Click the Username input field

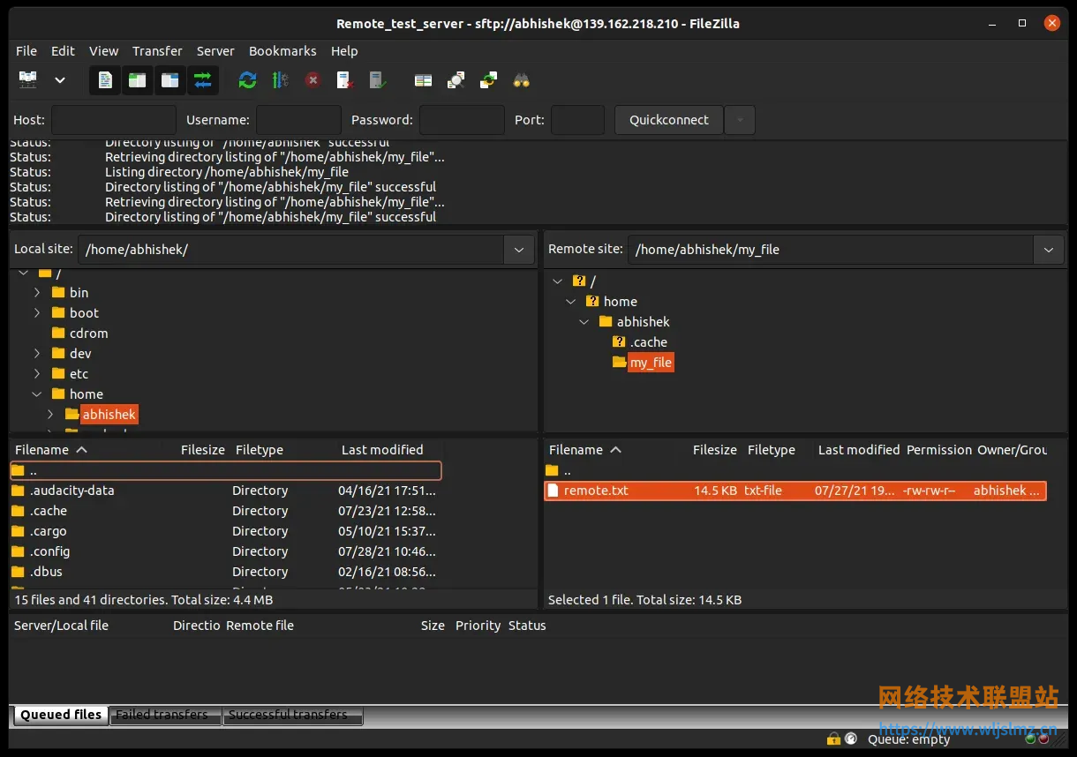tap(298, 120)
